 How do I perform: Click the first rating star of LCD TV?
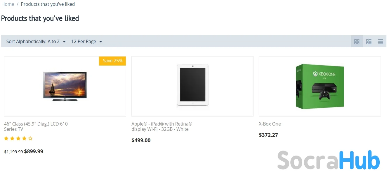tap(6, 138)
